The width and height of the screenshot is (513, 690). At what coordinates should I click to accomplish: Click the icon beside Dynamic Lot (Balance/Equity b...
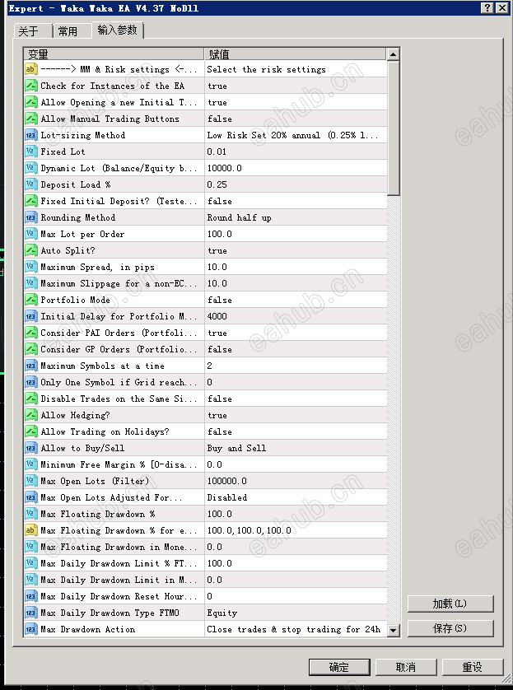pos(30,168)
